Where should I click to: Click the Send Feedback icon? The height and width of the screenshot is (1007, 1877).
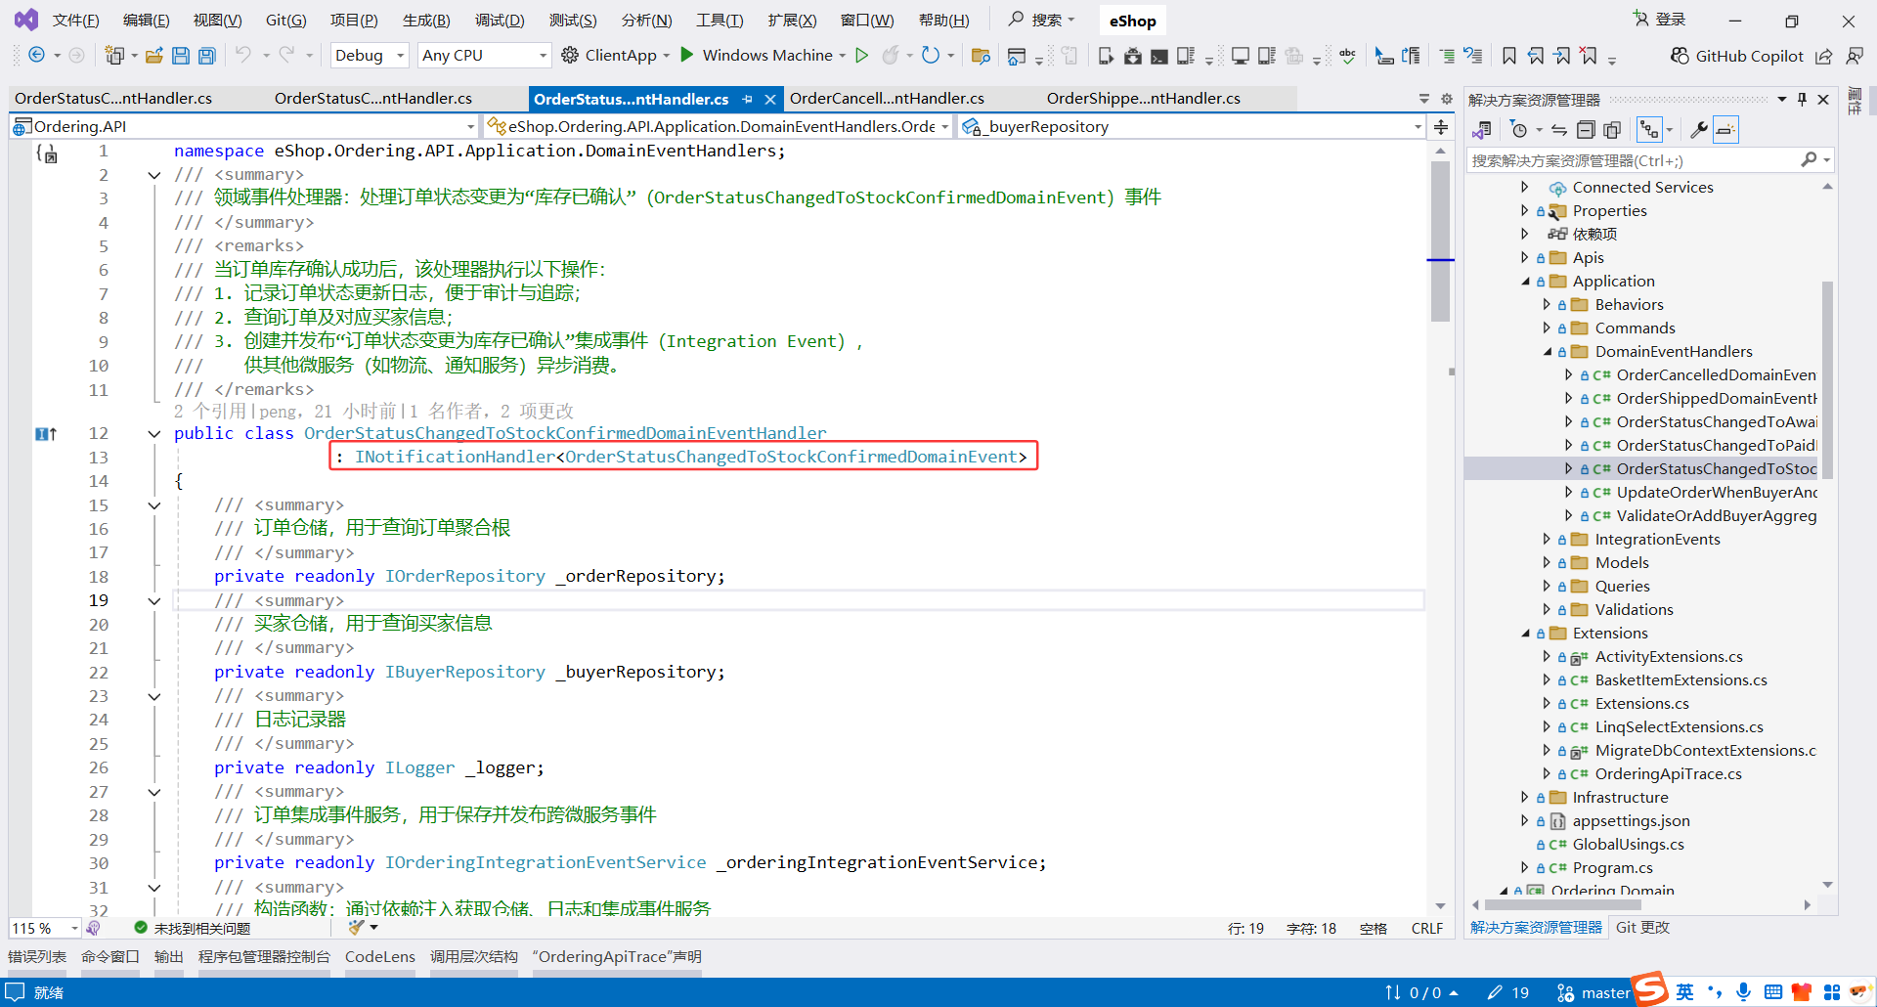(1854, 56)
